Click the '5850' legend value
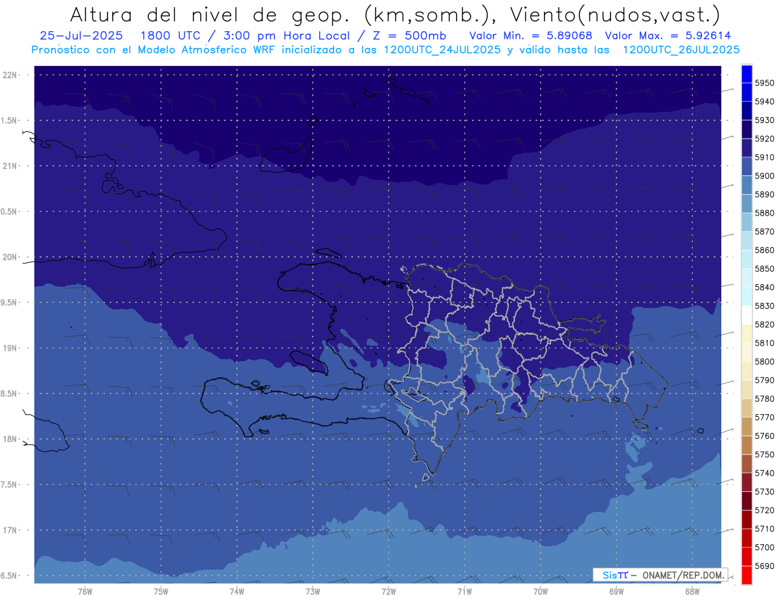This screenshot has width=777, height=600. pos(765,269)
